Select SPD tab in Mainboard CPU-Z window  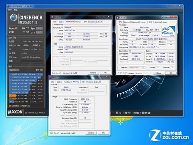[85, 22]
